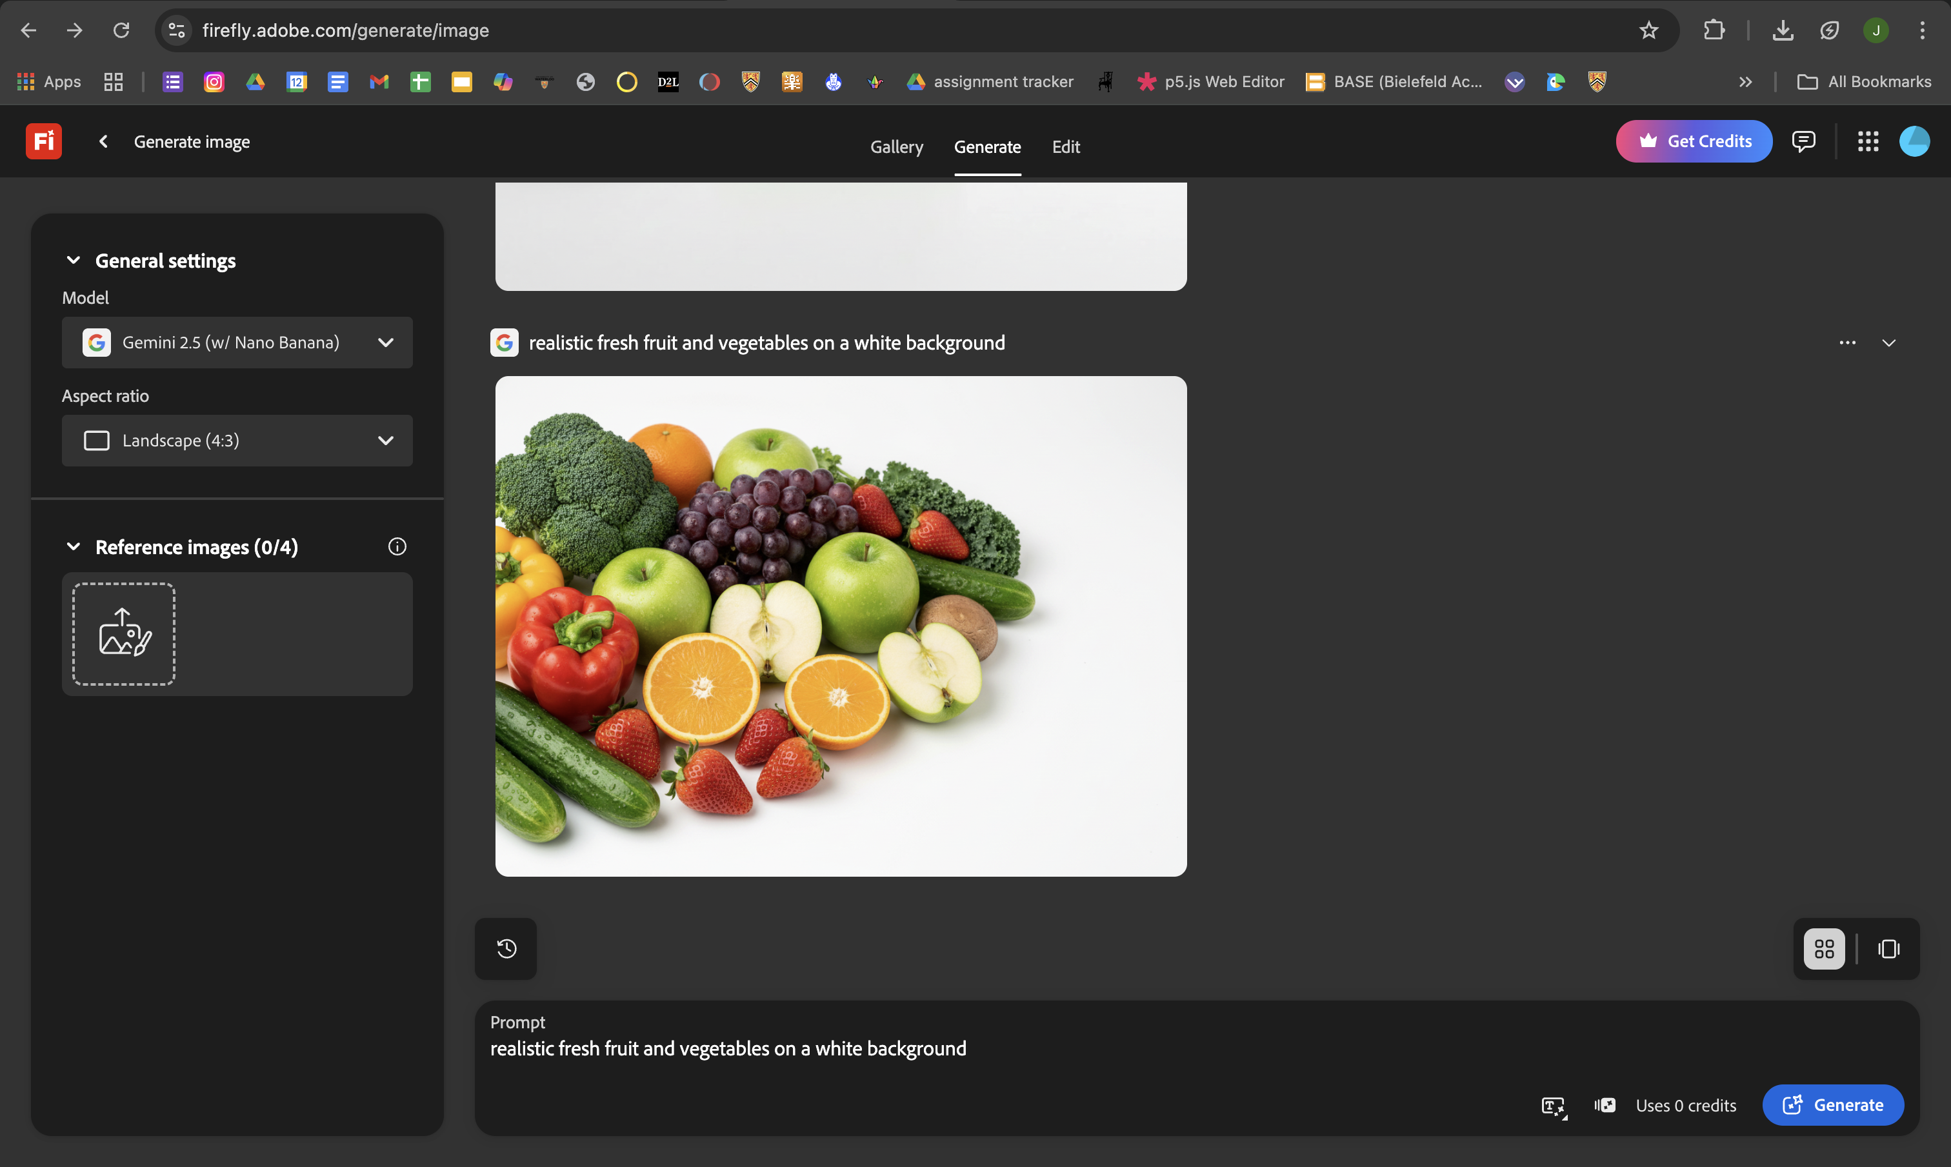Screen dimensions: 1951x1167
Task: Click the site information icon in address bar
Action: (176, 30)
